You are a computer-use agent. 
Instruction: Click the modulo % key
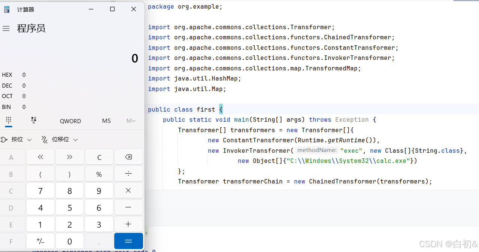pos(99,174)
